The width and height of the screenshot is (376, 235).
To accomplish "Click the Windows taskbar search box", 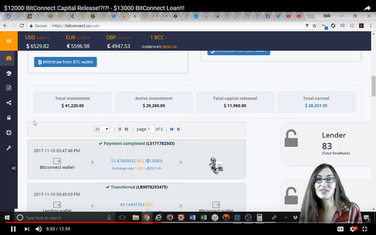I will click(64, 218).
